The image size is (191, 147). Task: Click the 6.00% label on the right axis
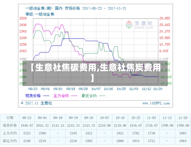pos(164,51)
